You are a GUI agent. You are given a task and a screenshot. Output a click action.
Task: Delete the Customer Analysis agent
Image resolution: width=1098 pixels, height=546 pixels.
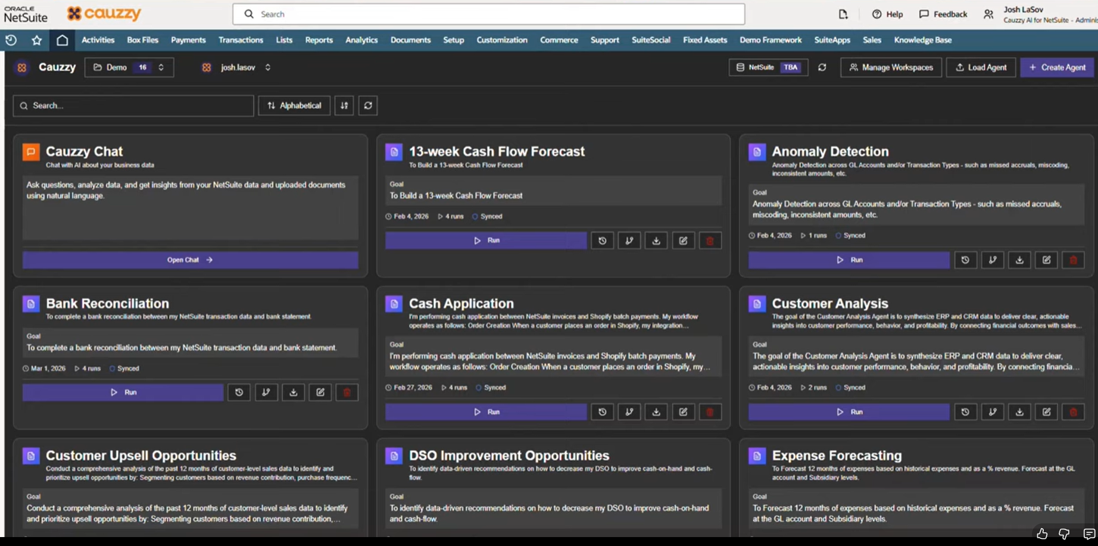coord(1073,412)
